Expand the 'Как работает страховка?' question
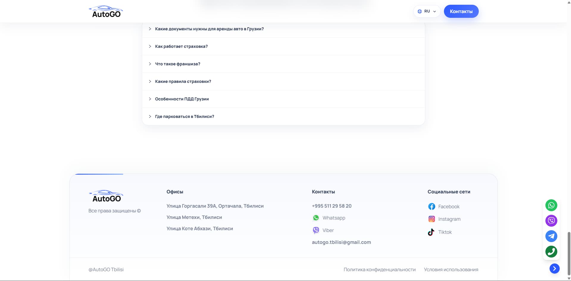 tap(283, 46)
